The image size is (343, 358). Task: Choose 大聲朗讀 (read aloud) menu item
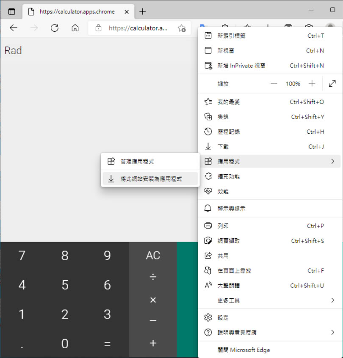click(x=269, y=286)
